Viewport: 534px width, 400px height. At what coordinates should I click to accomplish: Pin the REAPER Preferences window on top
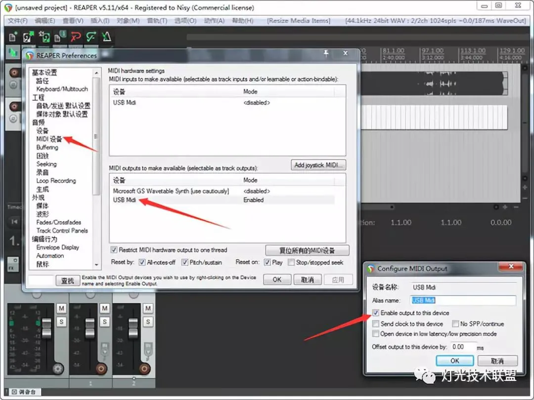pos(326,53)
